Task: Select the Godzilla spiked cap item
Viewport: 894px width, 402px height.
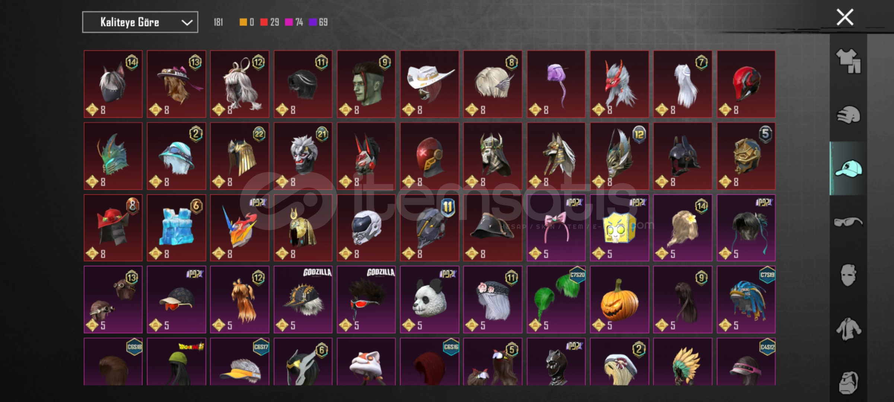Action: pyautogui.click(x=303, y=299)
